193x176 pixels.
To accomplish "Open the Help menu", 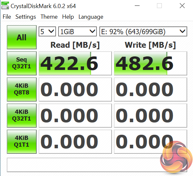I will pos(68,17).
